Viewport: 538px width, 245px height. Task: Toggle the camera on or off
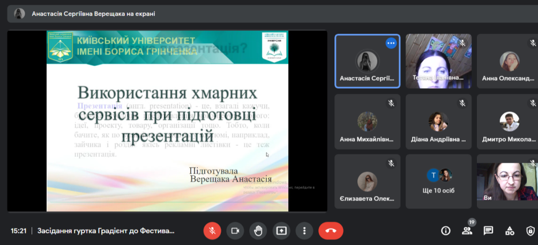point(235,231)
